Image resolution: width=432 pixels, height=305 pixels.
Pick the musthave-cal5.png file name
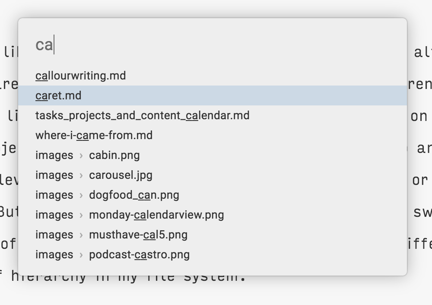point(138,235)
